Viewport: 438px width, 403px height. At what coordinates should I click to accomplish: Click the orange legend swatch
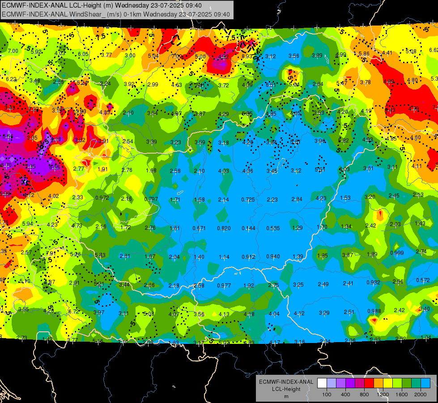point(378,383)
